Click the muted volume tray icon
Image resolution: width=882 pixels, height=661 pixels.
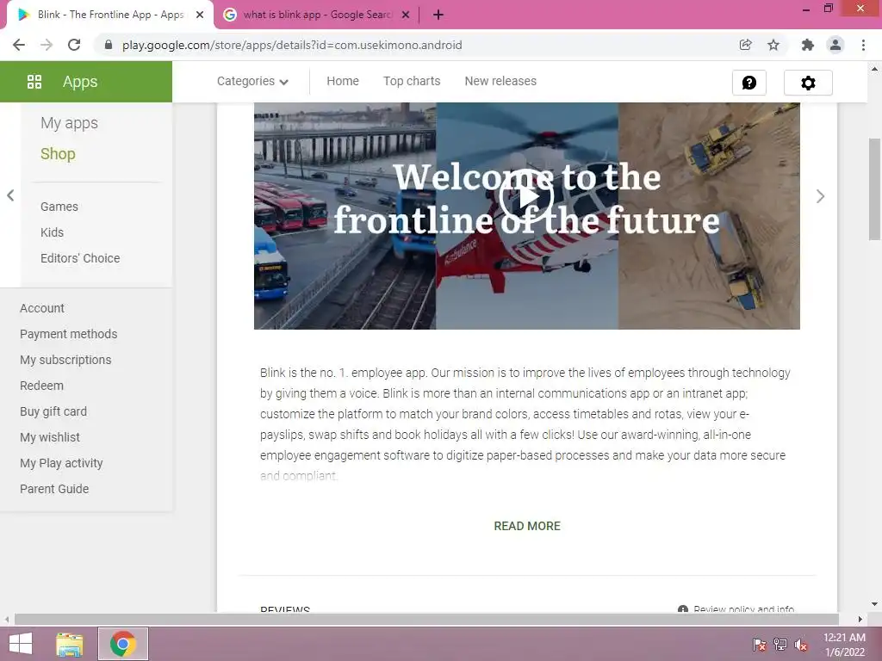pos(801,644)
